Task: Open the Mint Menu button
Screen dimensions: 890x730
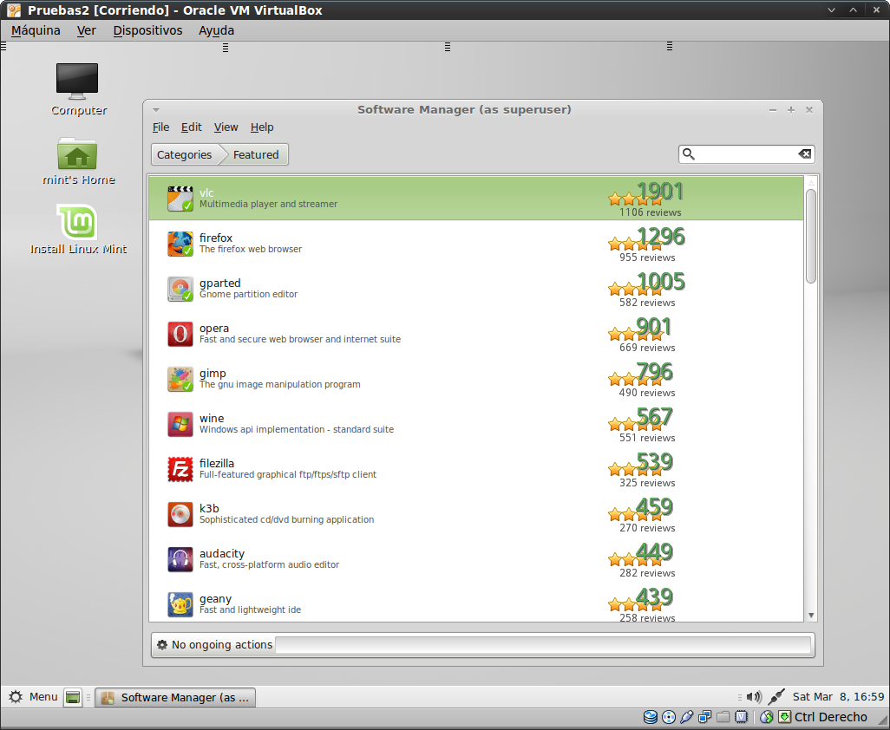Action: (x=33, y=697)
